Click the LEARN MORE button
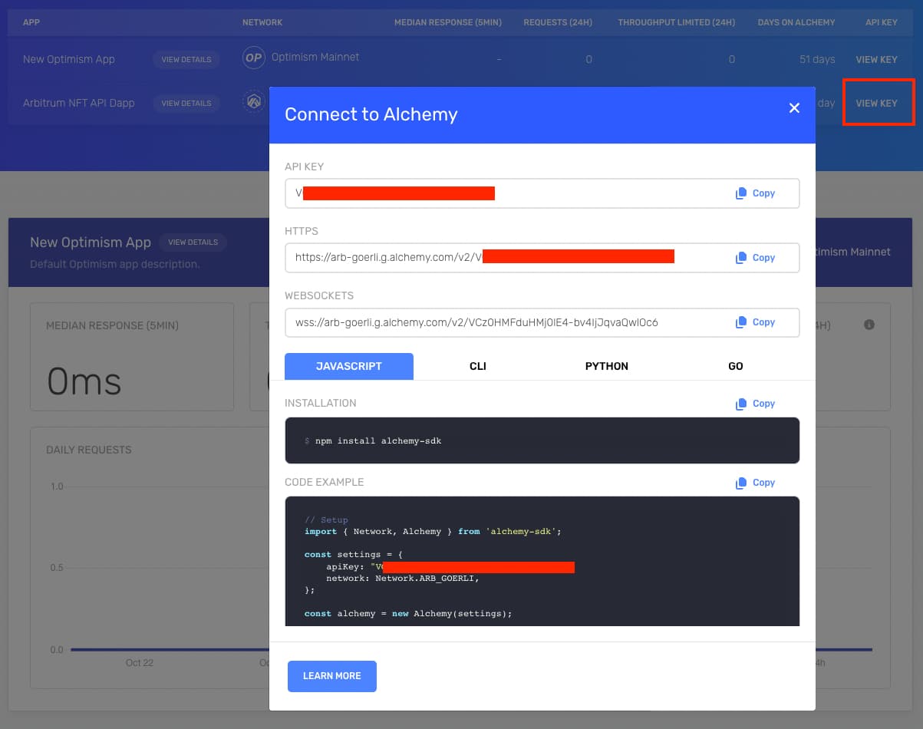Image resolution: width=923 pixels, height=729 pixels. [331, 676]
